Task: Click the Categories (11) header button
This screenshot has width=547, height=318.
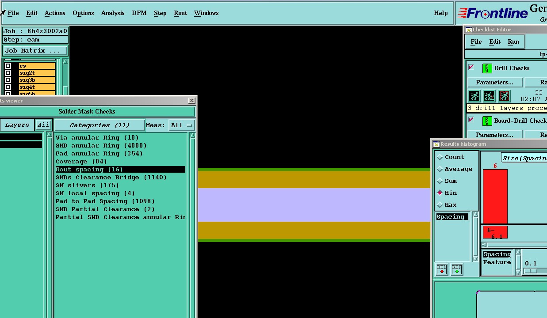Action: (x=99, y=125)
